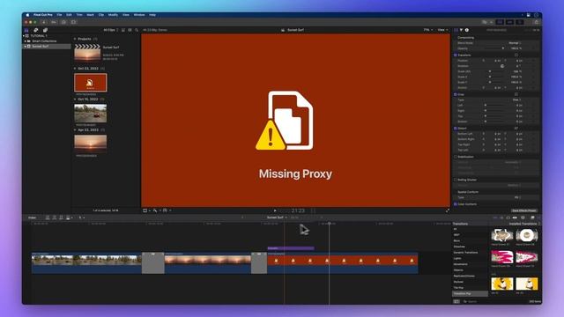Viewport: 564px width, 317px height.
Task: Select the Apr 22 sunset clip thumbnail
Action: (90, 144)
